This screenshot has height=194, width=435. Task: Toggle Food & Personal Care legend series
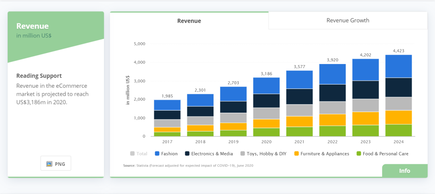point(382,153)
